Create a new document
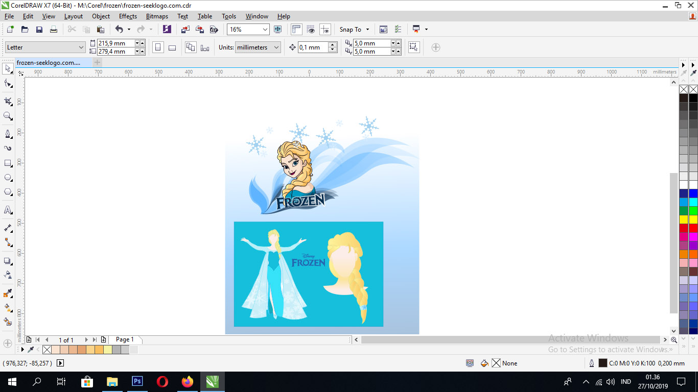The image size is (698, 392). pos(10,30)
